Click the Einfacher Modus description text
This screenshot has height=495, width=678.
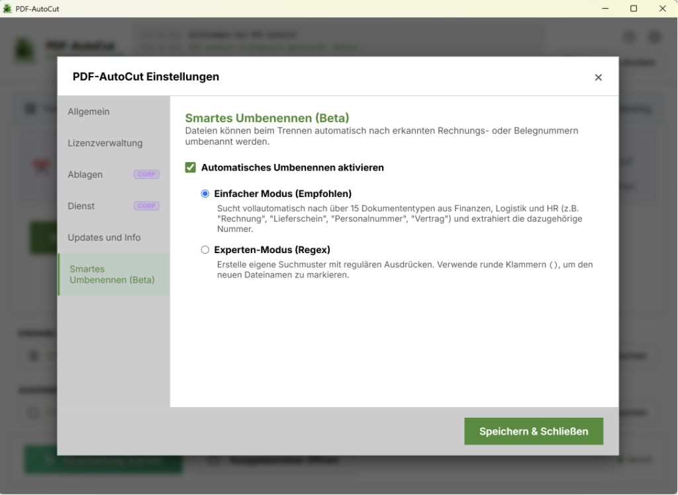(399, 219)
